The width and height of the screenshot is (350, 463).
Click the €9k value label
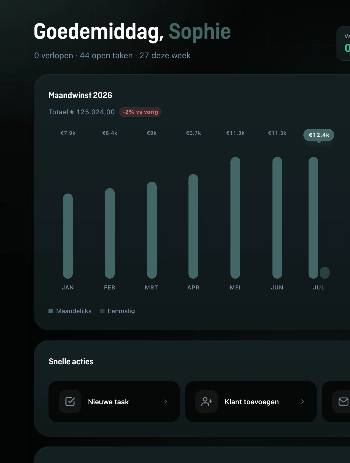(x=152, y=133)
